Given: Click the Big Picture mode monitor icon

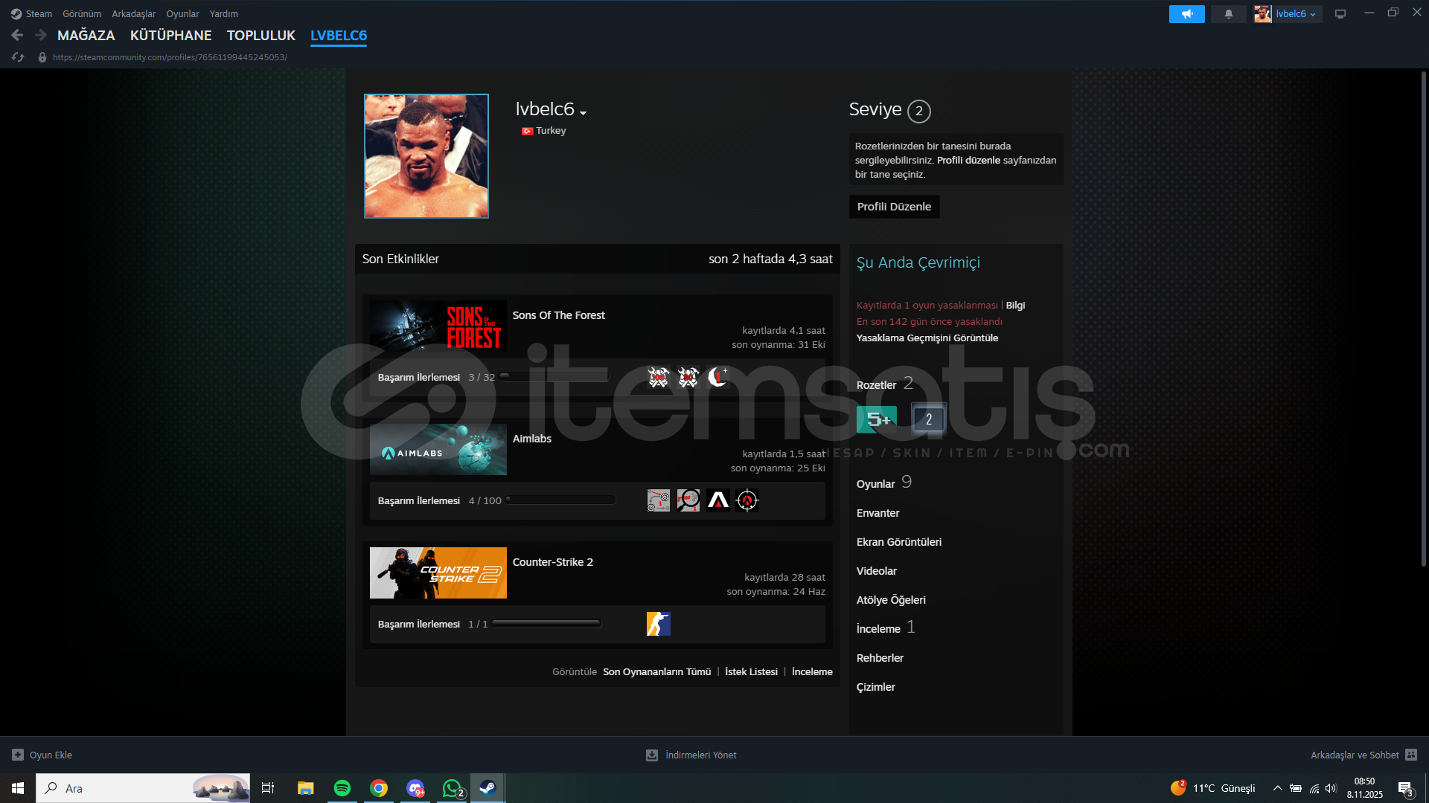Looking at the screenshot, I should (1340, 14).
